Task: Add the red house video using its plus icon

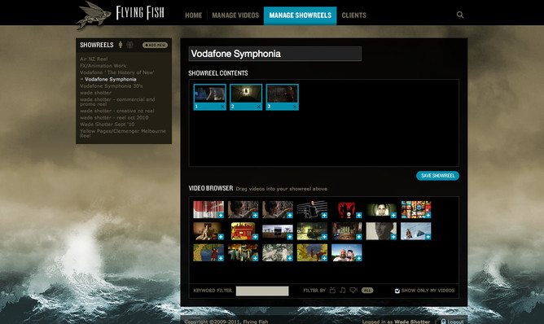Action: pyautogui.click(x=256, y=237)
